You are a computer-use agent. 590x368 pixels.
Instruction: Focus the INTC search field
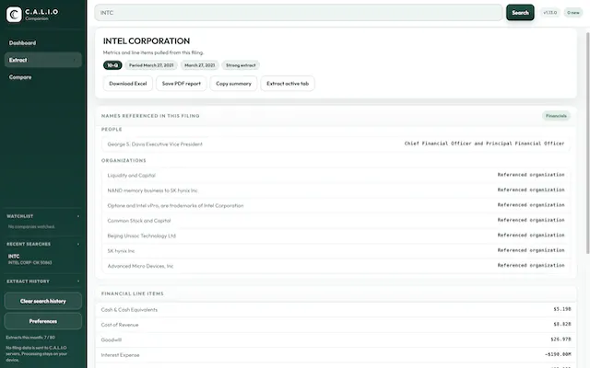tap(298, 13)
